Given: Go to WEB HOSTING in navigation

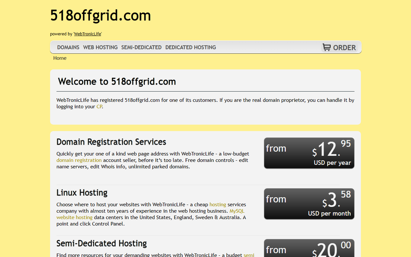Looking at the screenshot, I should tap(100, 47).
